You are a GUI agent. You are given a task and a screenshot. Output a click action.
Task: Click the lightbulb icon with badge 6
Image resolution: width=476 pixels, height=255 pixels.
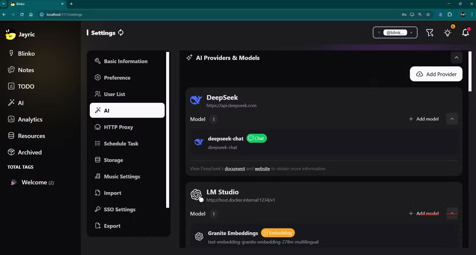[x=447, y=33]
